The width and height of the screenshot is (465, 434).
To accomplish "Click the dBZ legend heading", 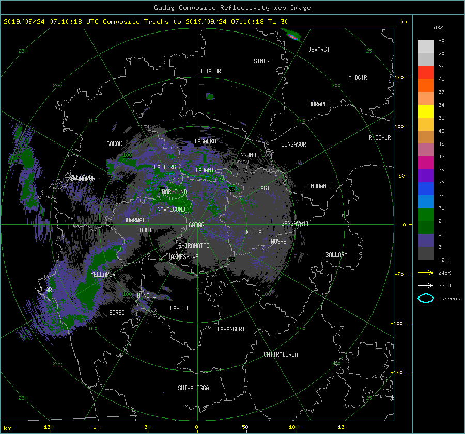I will [x=438, y=27].
